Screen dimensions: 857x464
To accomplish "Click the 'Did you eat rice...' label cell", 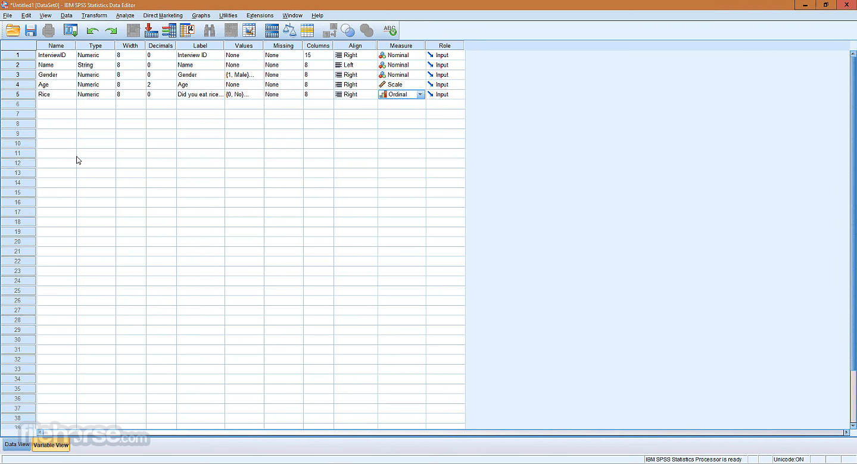I will coord(200,95).
